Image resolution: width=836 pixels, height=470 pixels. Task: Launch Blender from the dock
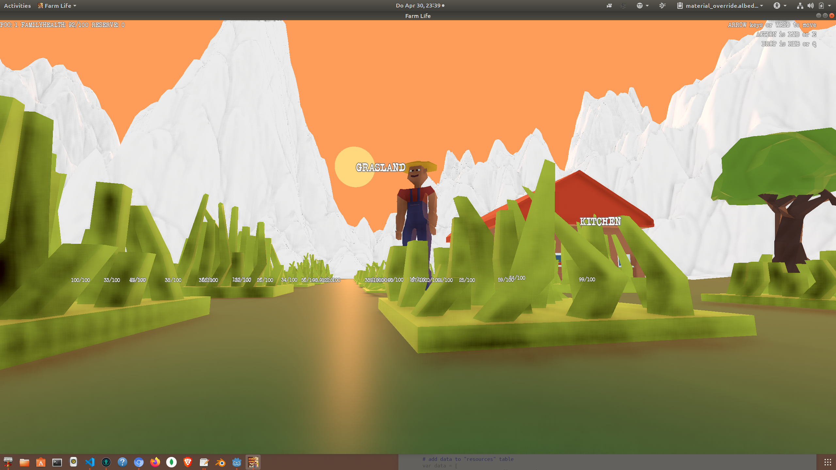pyautogui.click(x=220, y=462)
